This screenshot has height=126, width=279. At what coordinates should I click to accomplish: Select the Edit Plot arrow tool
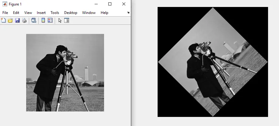[x=60, y=21]
